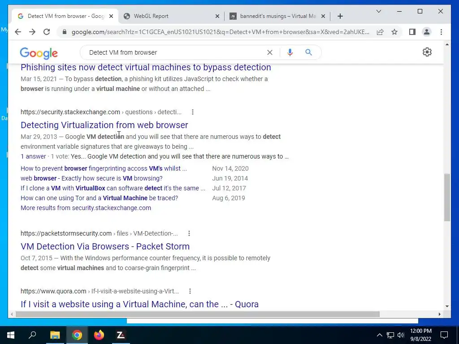Share this page using the address bar share icon

[x=380, y=32]
